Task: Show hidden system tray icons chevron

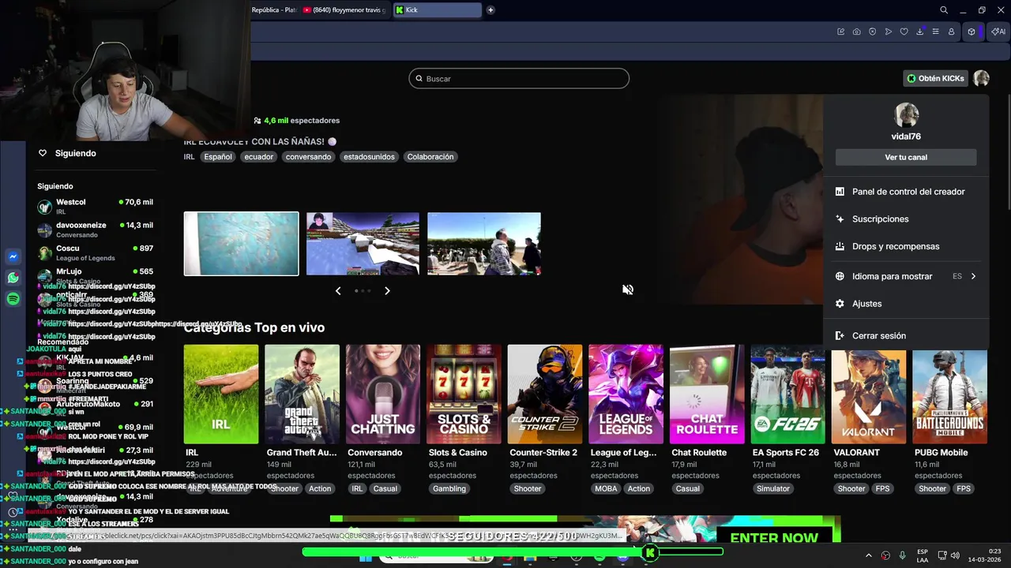Action: coord(869,555)
